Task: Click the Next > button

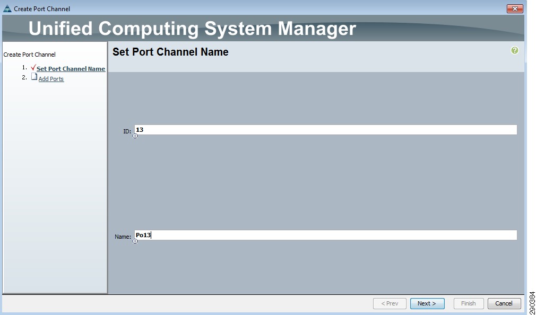Action: [x=427, y=303]
